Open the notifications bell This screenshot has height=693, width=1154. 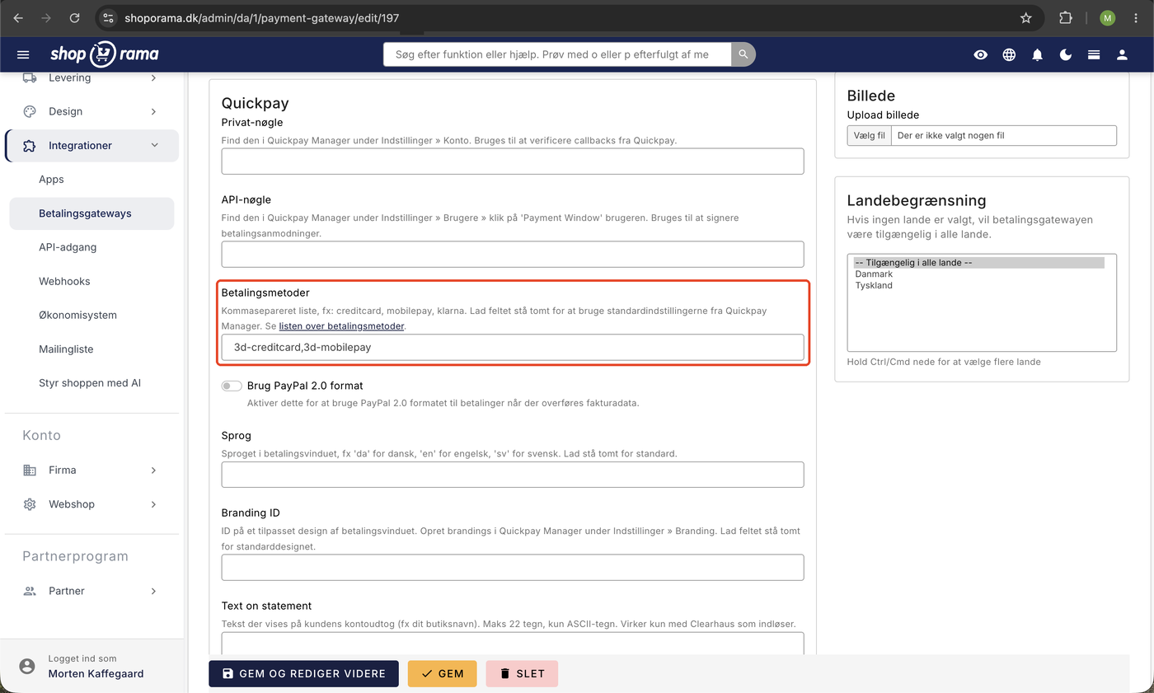click(1037, 54)
